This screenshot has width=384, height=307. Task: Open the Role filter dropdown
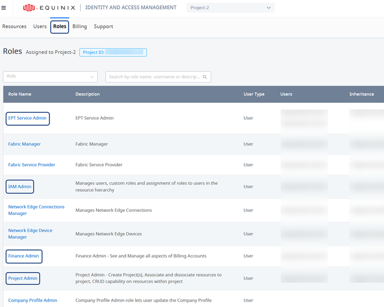[50, 77]
